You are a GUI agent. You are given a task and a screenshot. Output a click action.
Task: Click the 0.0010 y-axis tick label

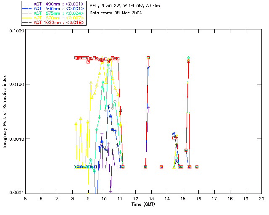tap(16, 139)
